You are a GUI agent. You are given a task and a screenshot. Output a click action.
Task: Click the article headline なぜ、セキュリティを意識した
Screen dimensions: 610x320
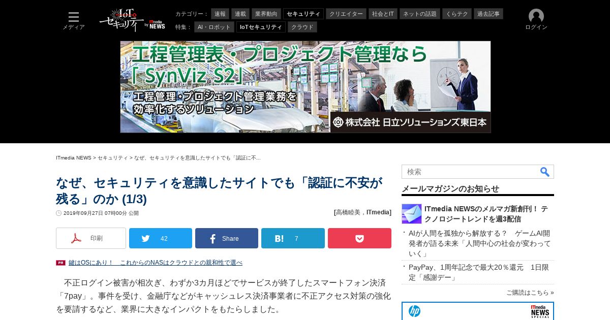(219, 190)
